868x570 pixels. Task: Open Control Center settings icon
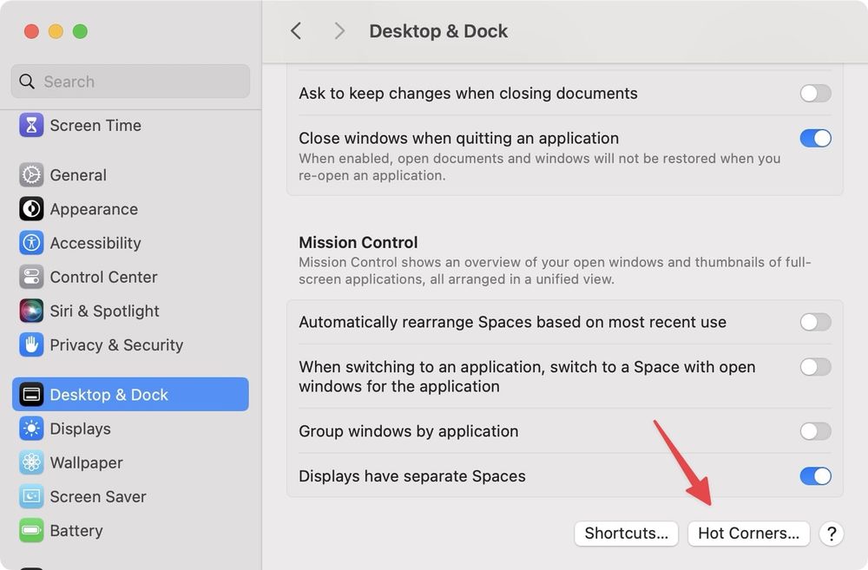[31, 277]
